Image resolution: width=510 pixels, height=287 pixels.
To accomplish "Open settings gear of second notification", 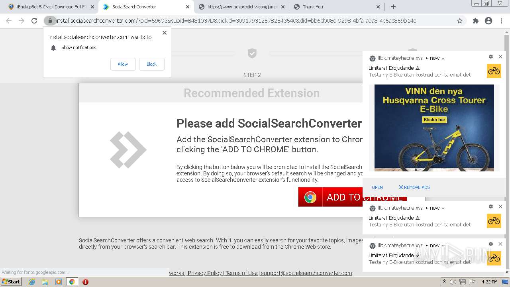I will pos(491,206).
